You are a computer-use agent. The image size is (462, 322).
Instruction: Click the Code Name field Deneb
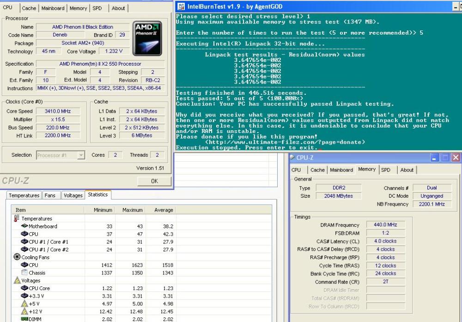pyautogui.click(x=60, y=35)
